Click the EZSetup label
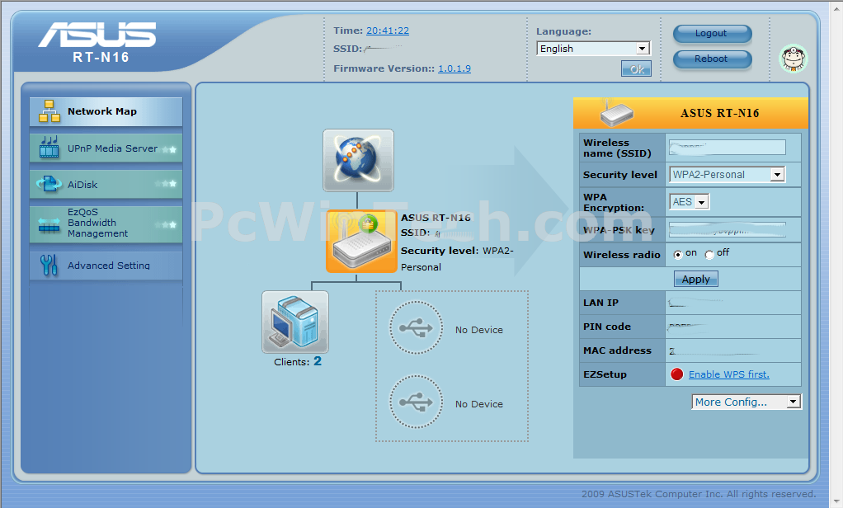 tap(605, 374)
